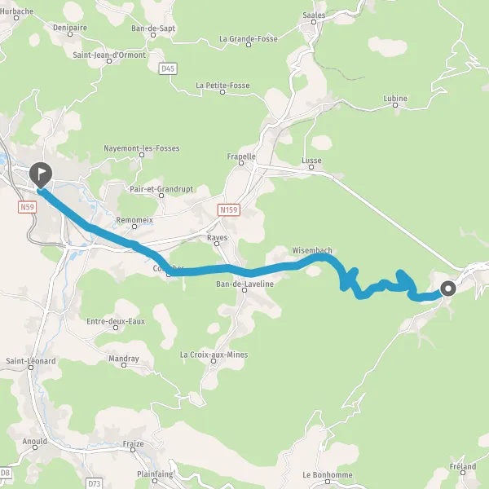The width and height of the screenshot is (489, 489).
Task: Select the Wisembach town label
Action: [x=312, y=250]
